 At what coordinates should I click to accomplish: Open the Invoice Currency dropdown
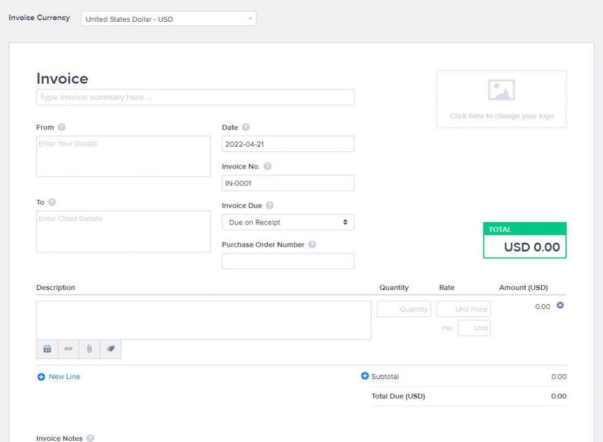[168, 19]
